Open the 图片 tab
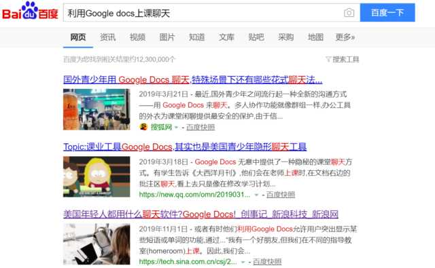 pyautogui.click(x=167, y=37)
